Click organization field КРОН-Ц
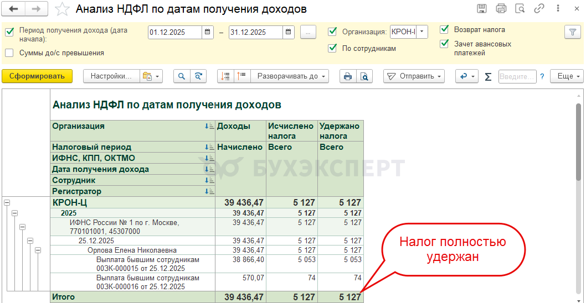586x303 pixels. pos(403,32)
